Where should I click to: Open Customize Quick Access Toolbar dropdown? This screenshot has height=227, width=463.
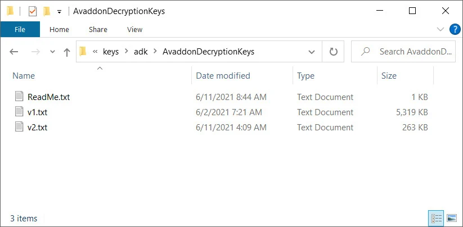click(59, 12)
